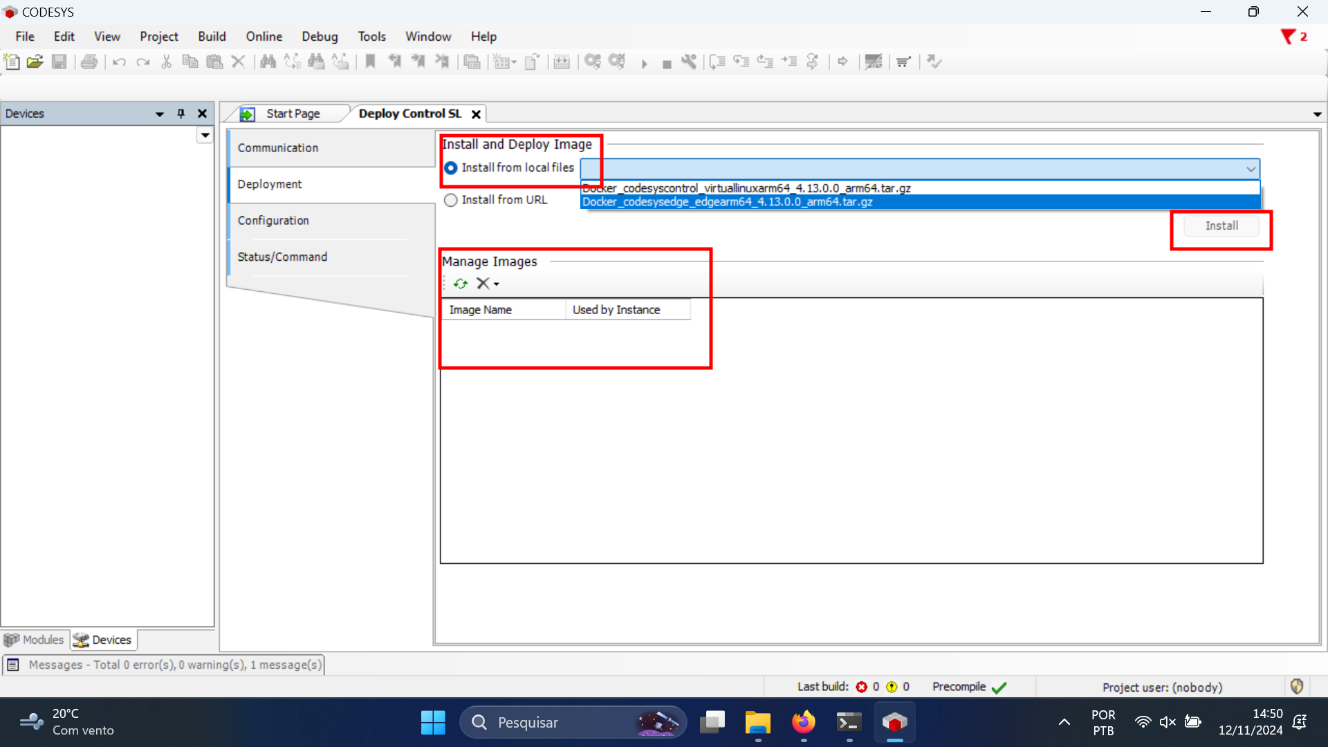This screenshot has height=747, width=1328.
Task: Click the Install button
Action: tap(1221, 225)
